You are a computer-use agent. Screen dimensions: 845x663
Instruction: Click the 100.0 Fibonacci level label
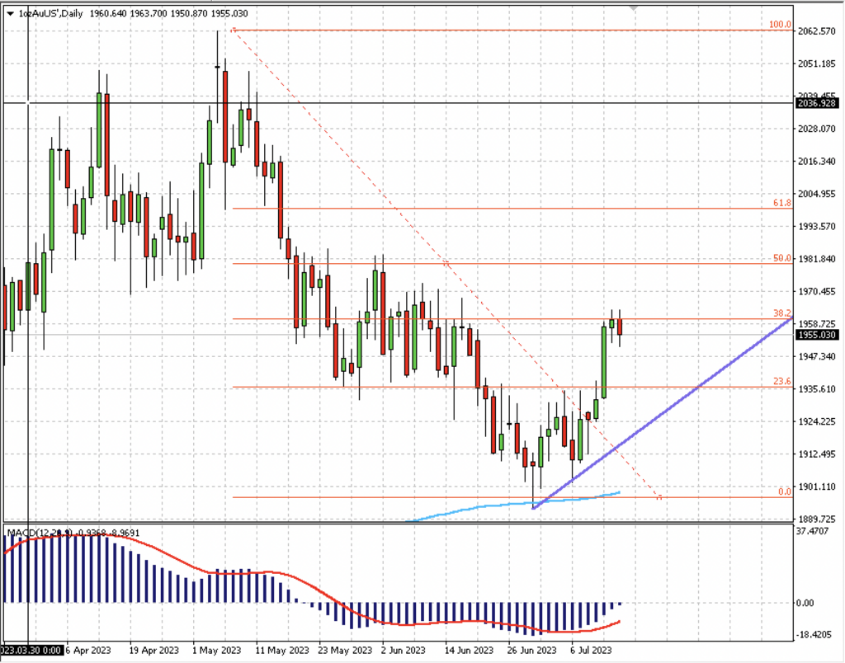tap(780, 25)
